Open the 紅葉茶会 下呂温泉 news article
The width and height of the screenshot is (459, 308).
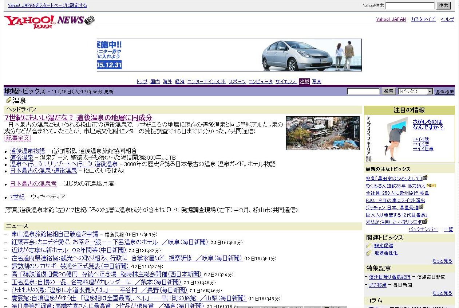[110, 242]
